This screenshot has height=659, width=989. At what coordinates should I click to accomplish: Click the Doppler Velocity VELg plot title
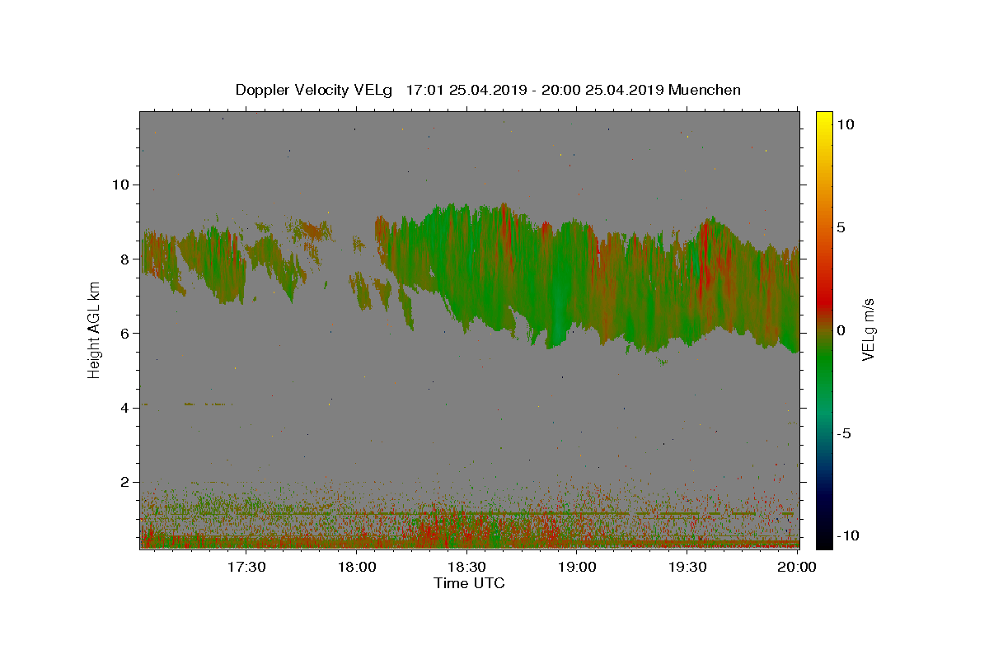point(488,90)
